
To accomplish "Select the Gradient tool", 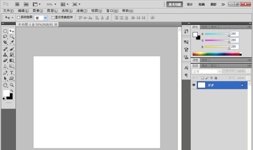I will point(12,60).
